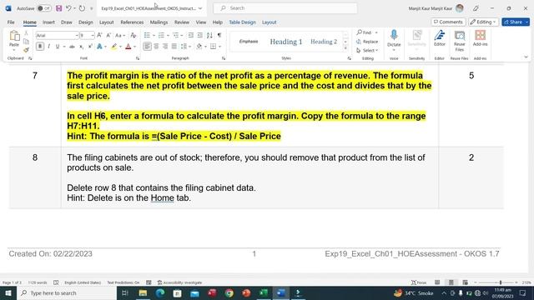Toggle AutoSave switch
This screenshot has height=300, width=534.
coord(44,8)
